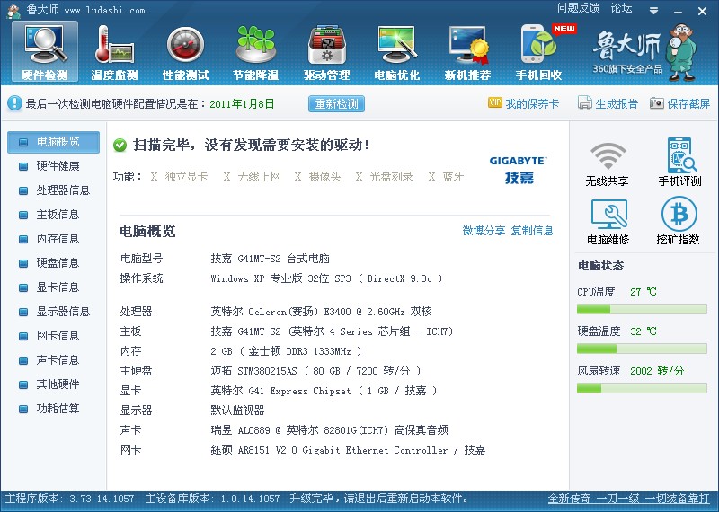Screen dimensions: 719x512
Task: Select 处理器信息 in the left sidebar
Action: 63,190
